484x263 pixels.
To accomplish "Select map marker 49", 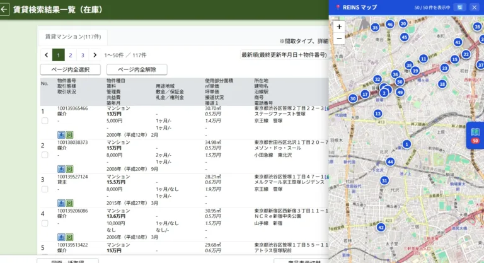I will coord(400,92).
